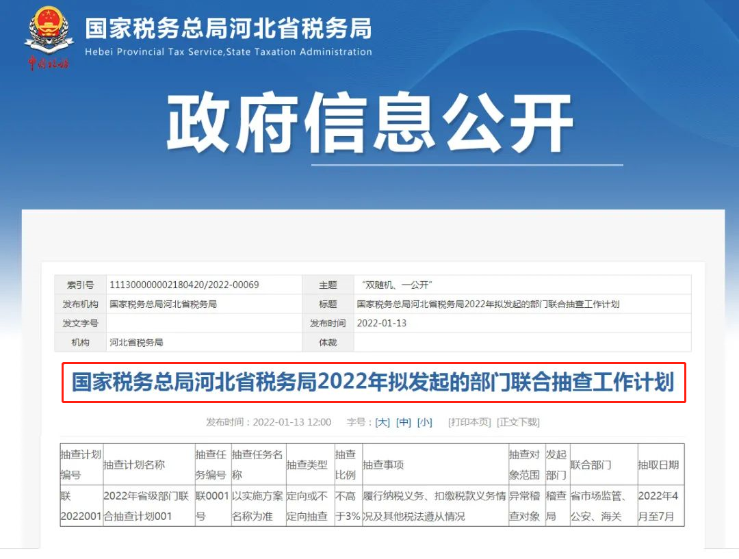Click the 联2022001 plan number cell

[x=81, y=506]
